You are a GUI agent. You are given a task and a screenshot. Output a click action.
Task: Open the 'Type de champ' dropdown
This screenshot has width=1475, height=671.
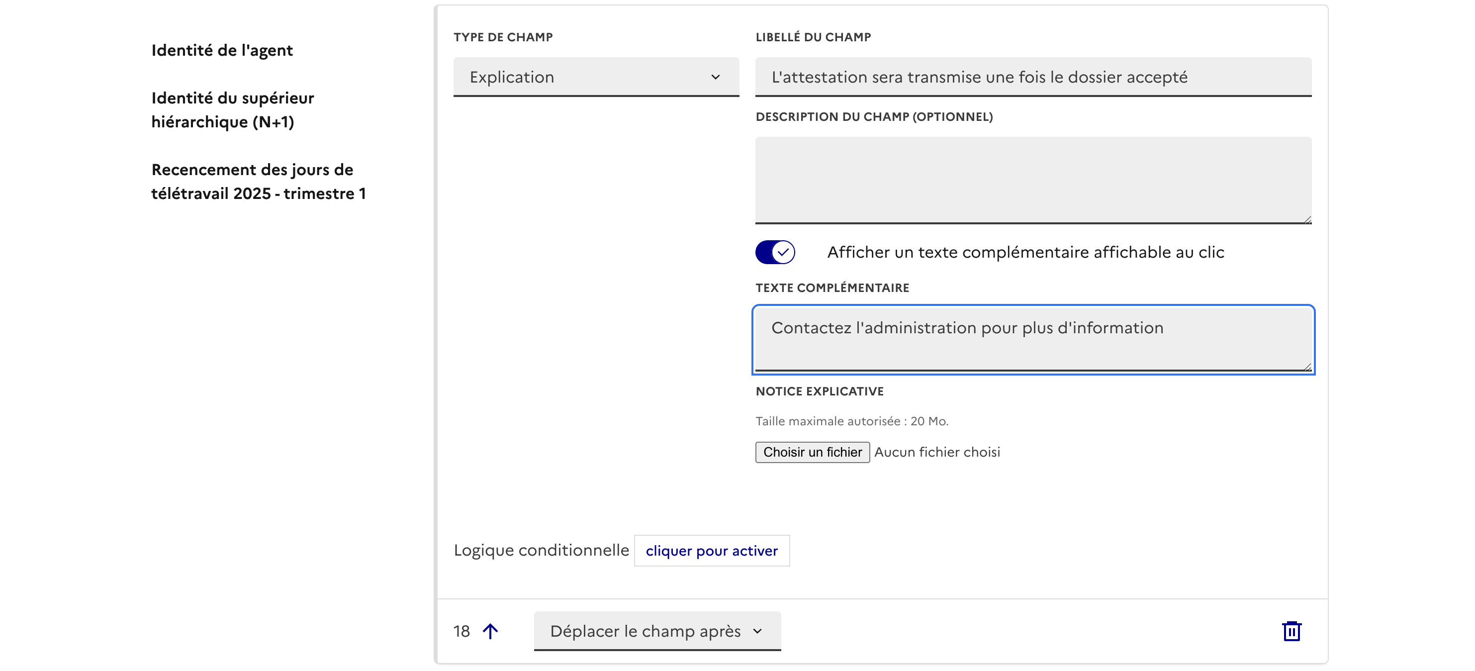pyautogui.click(x=595, y=77)
